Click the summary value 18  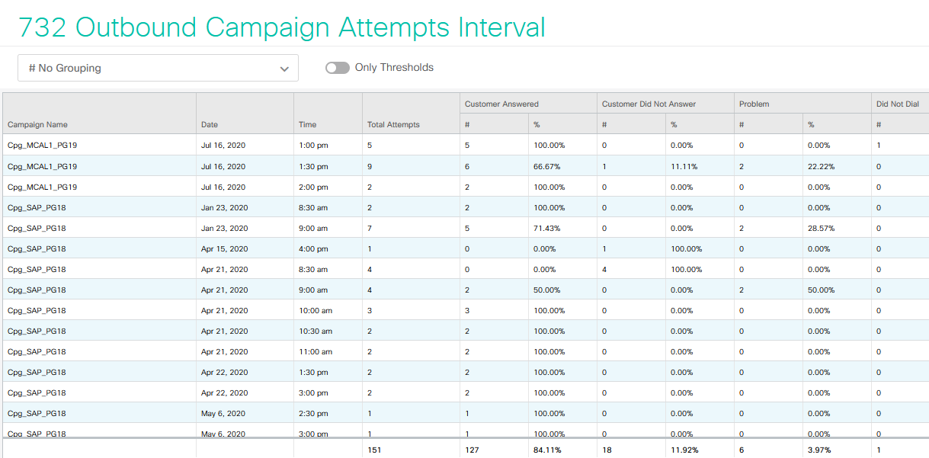pos(607,450)
